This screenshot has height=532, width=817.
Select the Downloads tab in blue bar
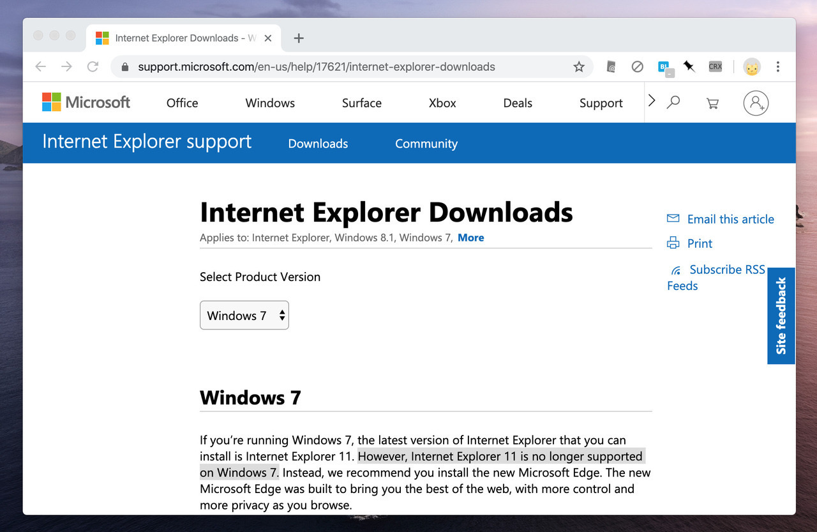pos(318,144)
